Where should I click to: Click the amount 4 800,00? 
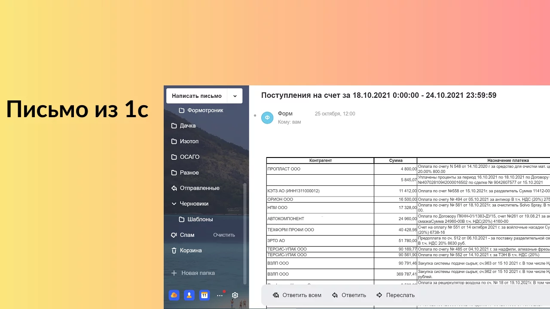point(409,169)
